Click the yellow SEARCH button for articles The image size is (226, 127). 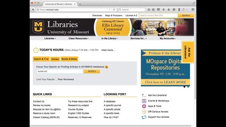[x=92, y=71]
